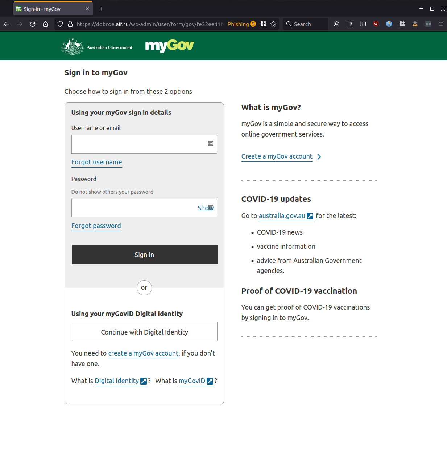Go to the browser home page
447x466 pixels.
pyautogui.click(x=45, y=24)
